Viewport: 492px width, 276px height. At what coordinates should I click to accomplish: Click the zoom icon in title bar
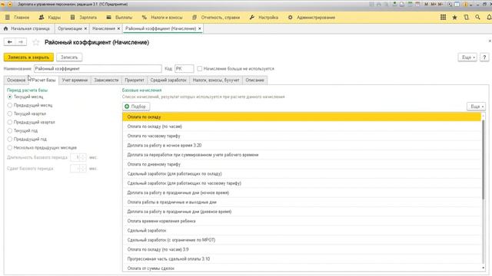pos(450,5)
